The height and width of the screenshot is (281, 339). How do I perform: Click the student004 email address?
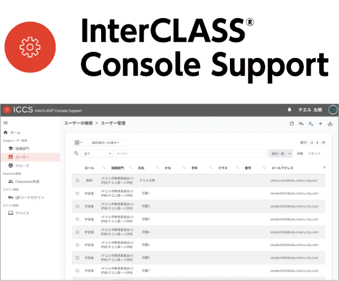tap(294, 232)
